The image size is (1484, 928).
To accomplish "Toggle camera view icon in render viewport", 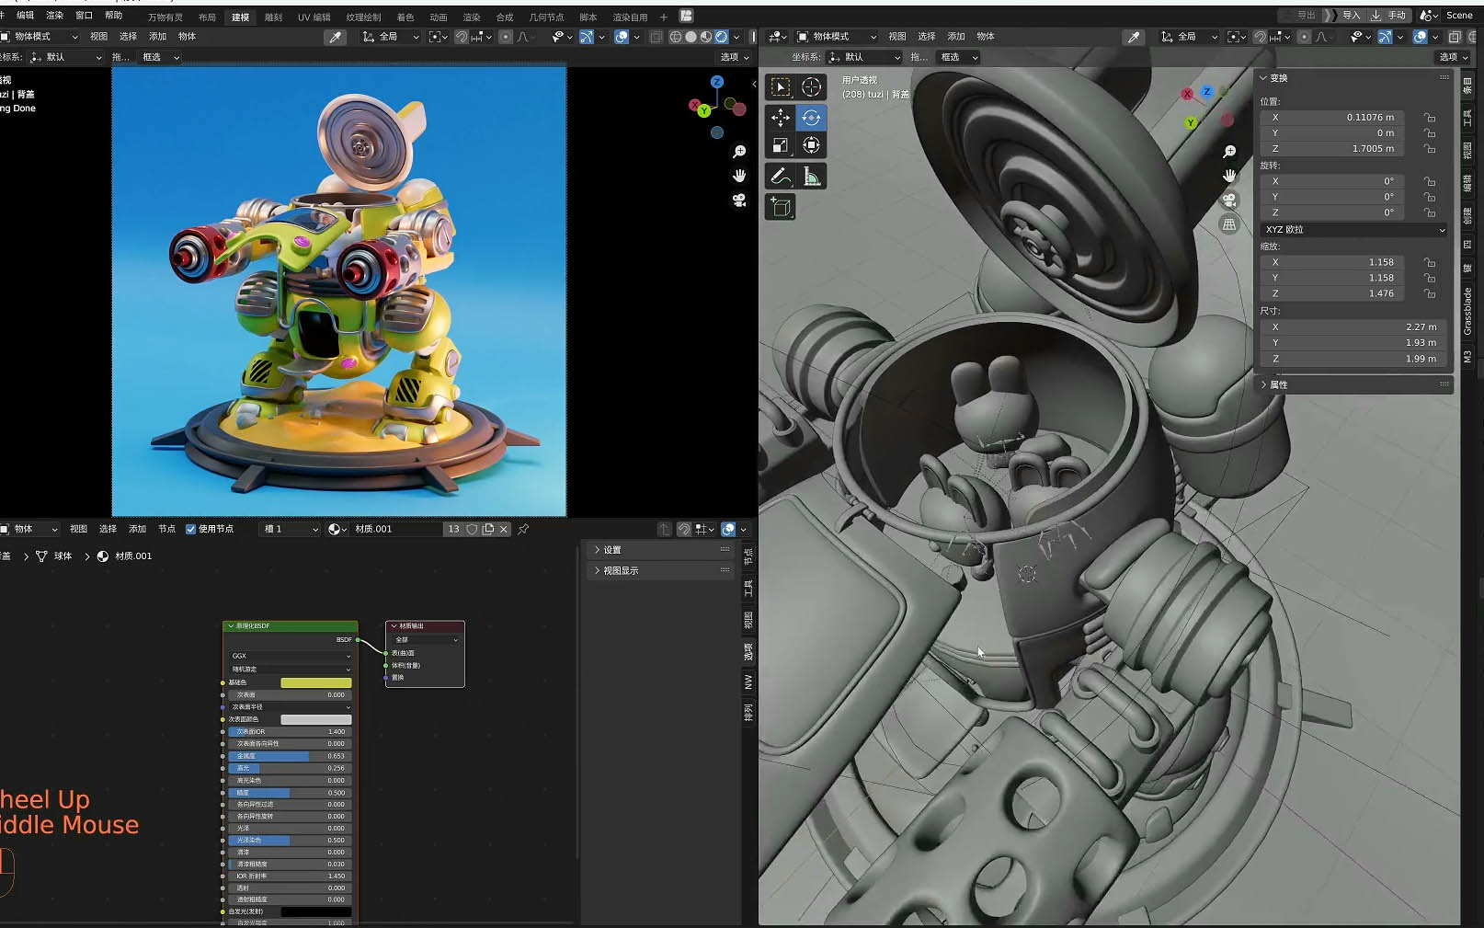I will pos(739,200).
